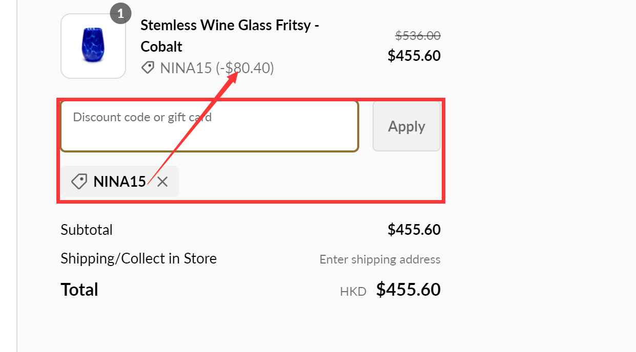The width and height of the screenshot is (636, 352).
Task: Click the quantity badge showing 1
Action: [x=121, y=13]
